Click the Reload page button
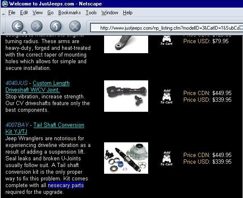243x198 pixels. (56, 26)
